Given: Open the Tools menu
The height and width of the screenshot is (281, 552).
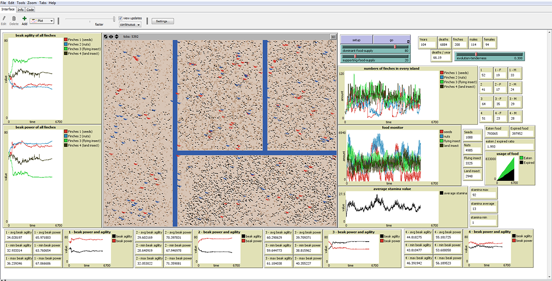Looking at the screenshot, I should point(21,3).
